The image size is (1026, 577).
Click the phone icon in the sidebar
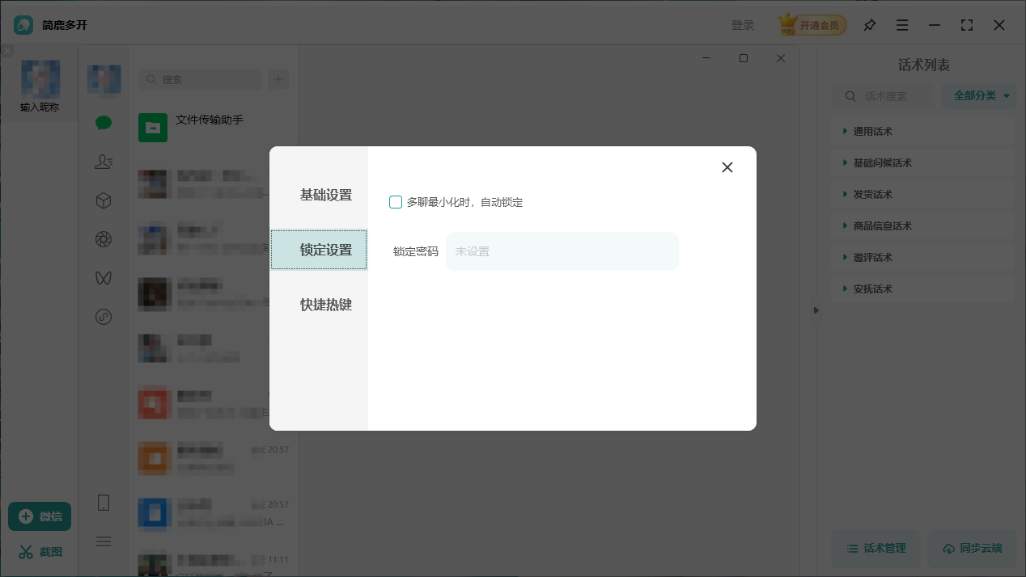click(103, 502)
